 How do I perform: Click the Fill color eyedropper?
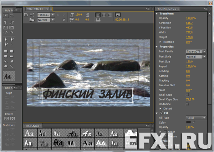coord(194,122)
